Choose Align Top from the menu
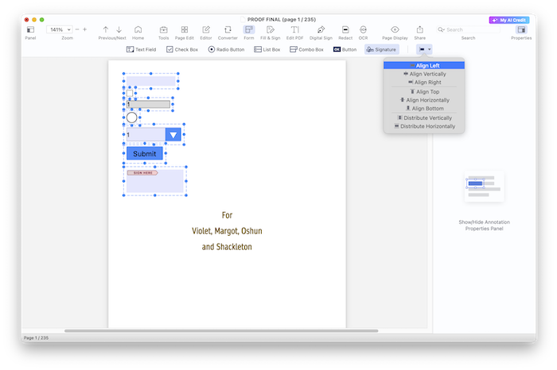The width and height of the screenshot is (557, 370). [424, 92]
